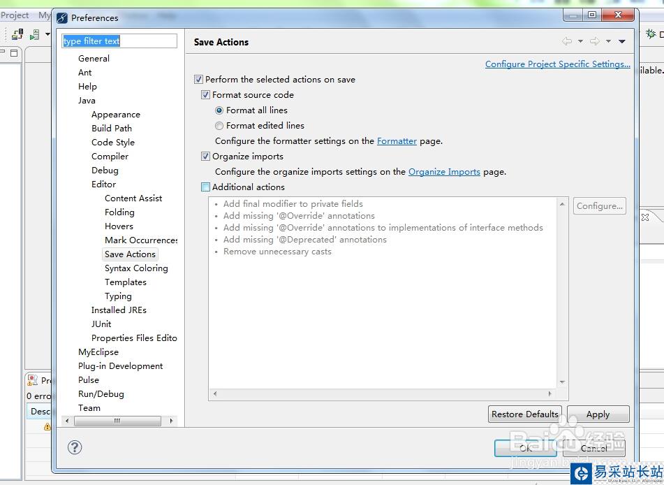Select Code Style under Java
The height and width of the screenshot is (485, 664).
[112, 143]
